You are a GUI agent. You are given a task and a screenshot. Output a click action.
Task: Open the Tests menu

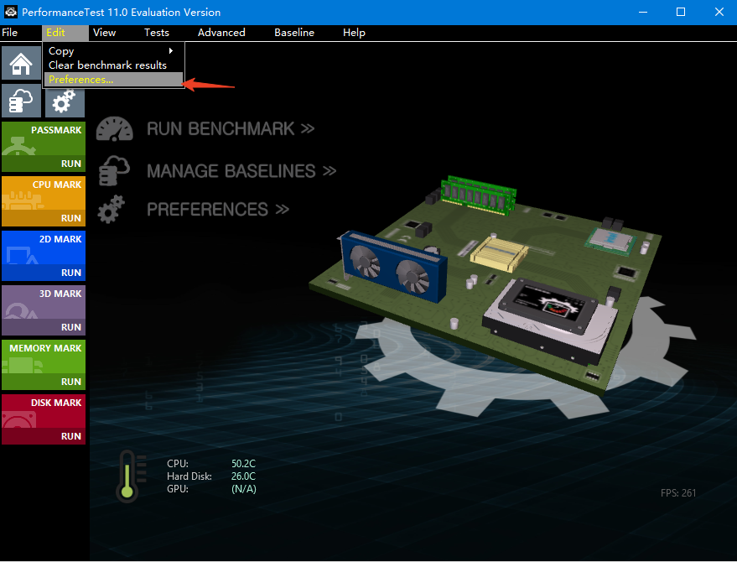157,33
